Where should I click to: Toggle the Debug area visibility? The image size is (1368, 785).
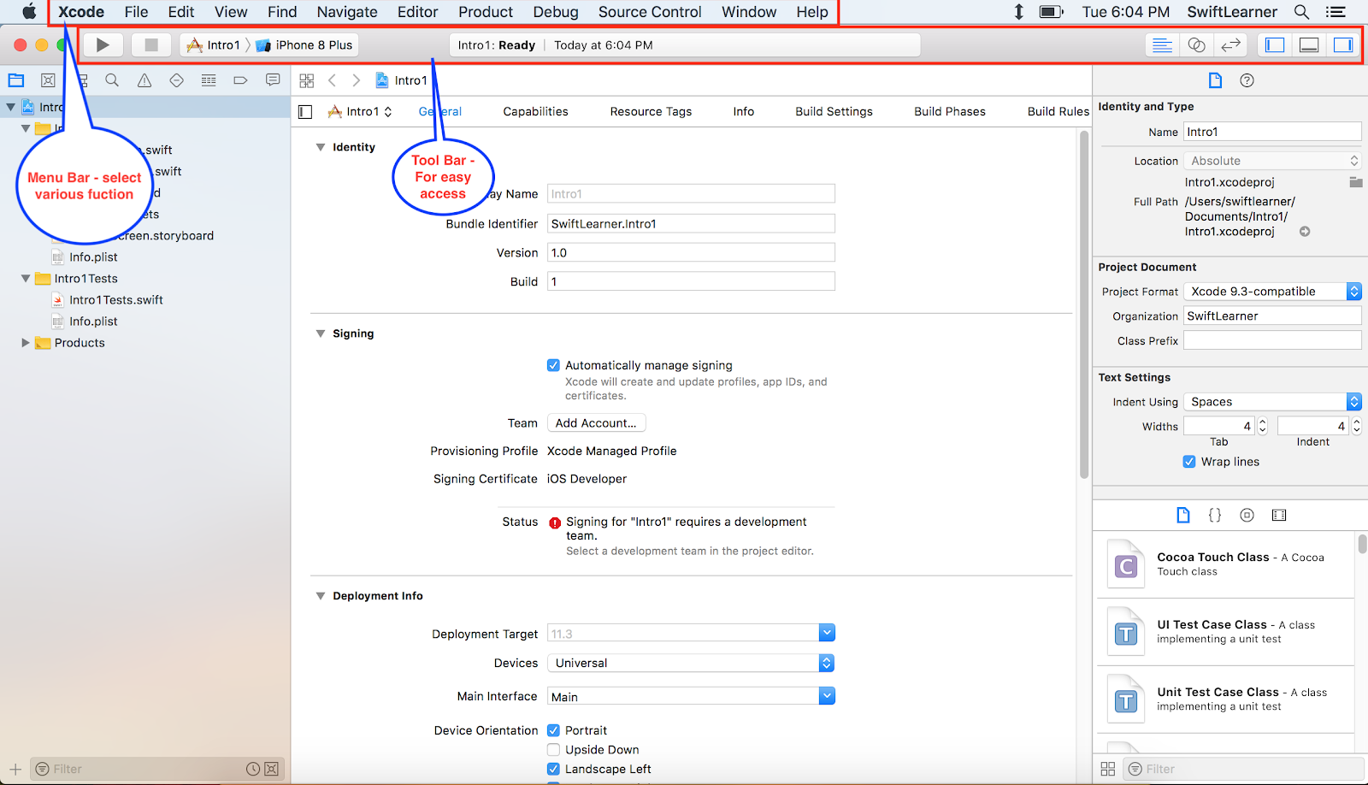(x=1309, y=45)
